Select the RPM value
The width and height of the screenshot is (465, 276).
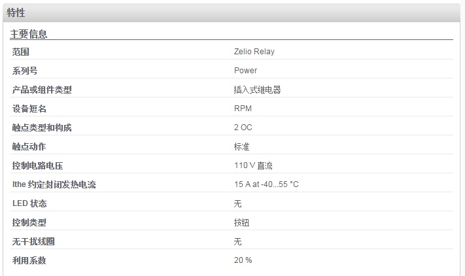(243, 109)
